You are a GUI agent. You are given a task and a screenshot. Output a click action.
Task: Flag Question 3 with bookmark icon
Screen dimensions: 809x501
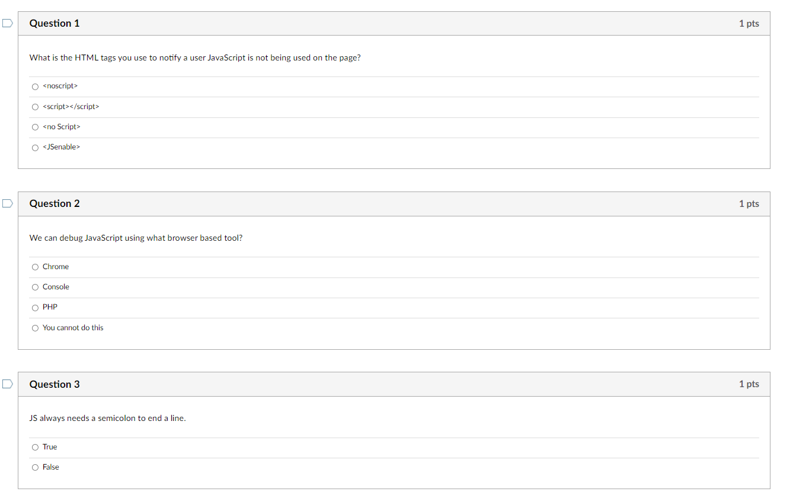[x=7, y=384]
